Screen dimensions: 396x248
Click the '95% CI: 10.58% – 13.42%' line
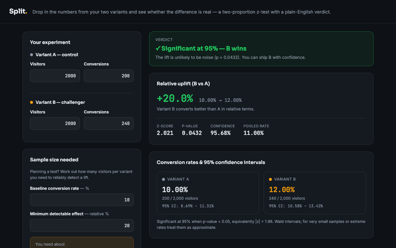296,206
